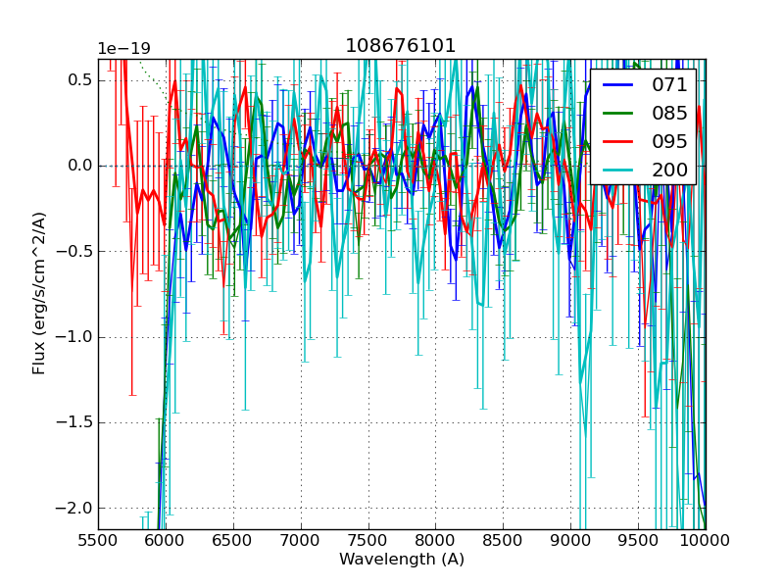
Task: Click the Wavelength (A) x-axis label
Action: point(401,560)
